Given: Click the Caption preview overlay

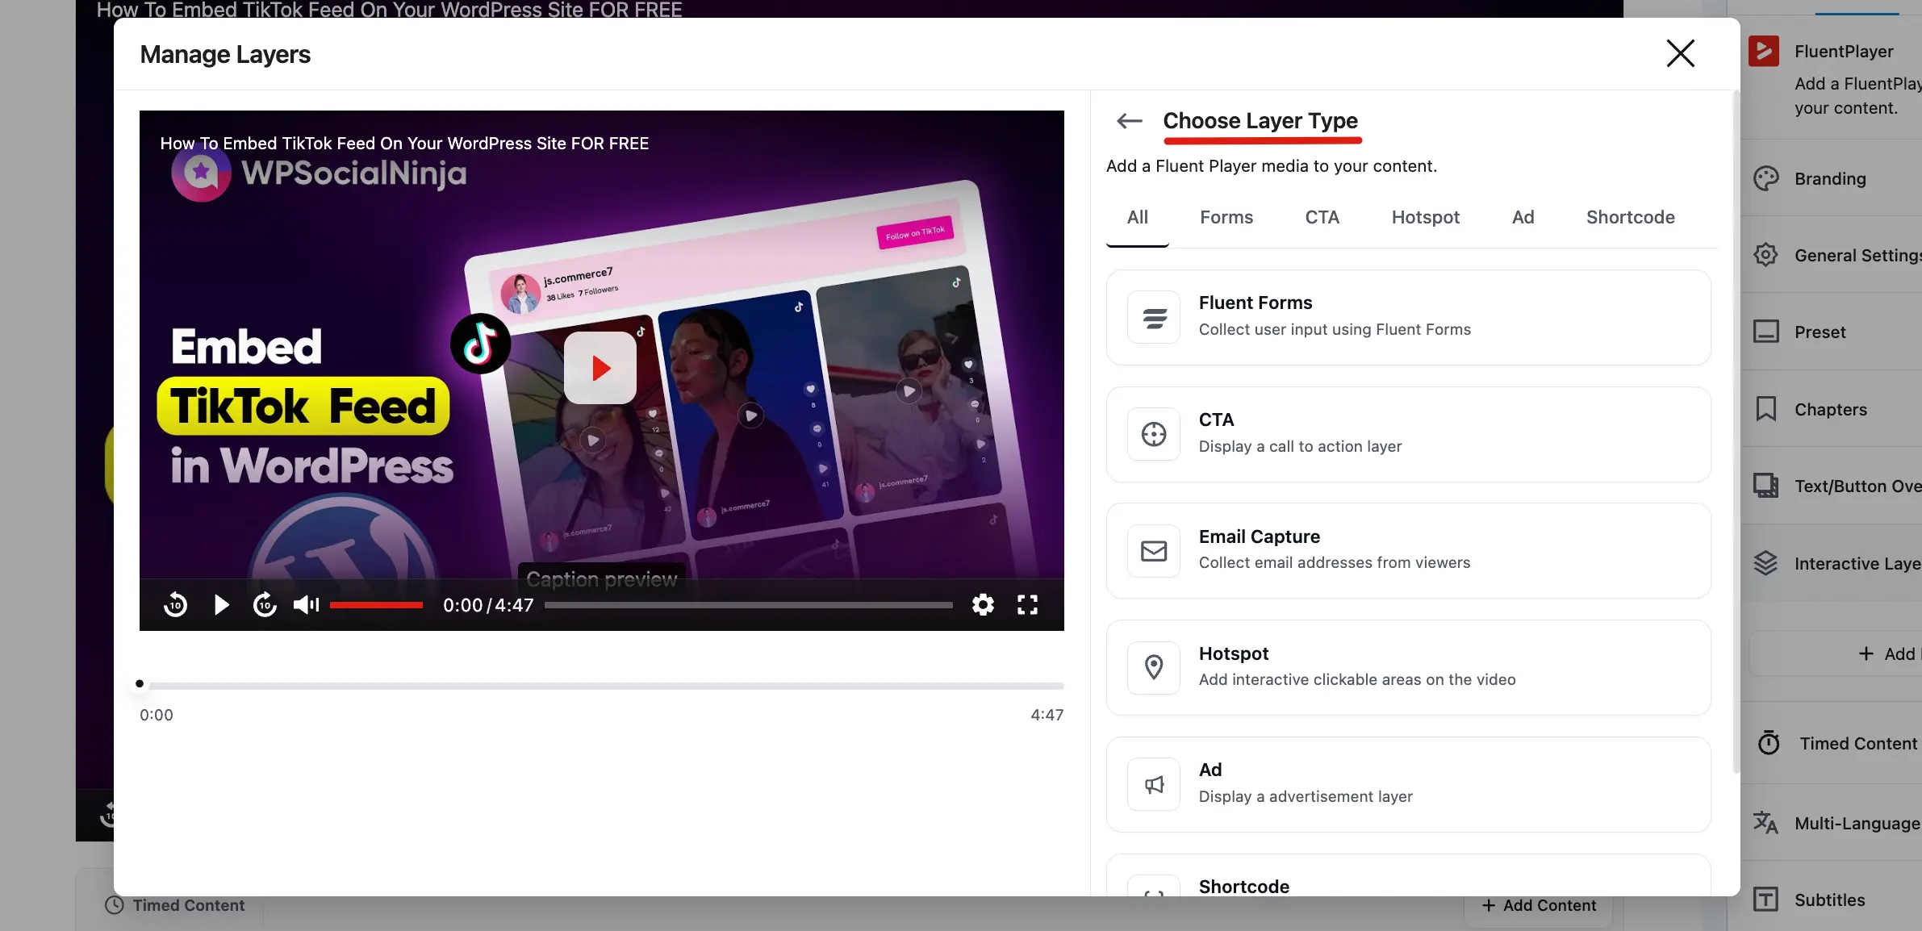Looking at the screenshot, I should pos(602,578).
